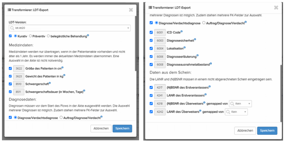This screenshot has width=287, height=143.
Task: Click the right dialog's vertical scrollbar
Action: [x=280, y=92]
